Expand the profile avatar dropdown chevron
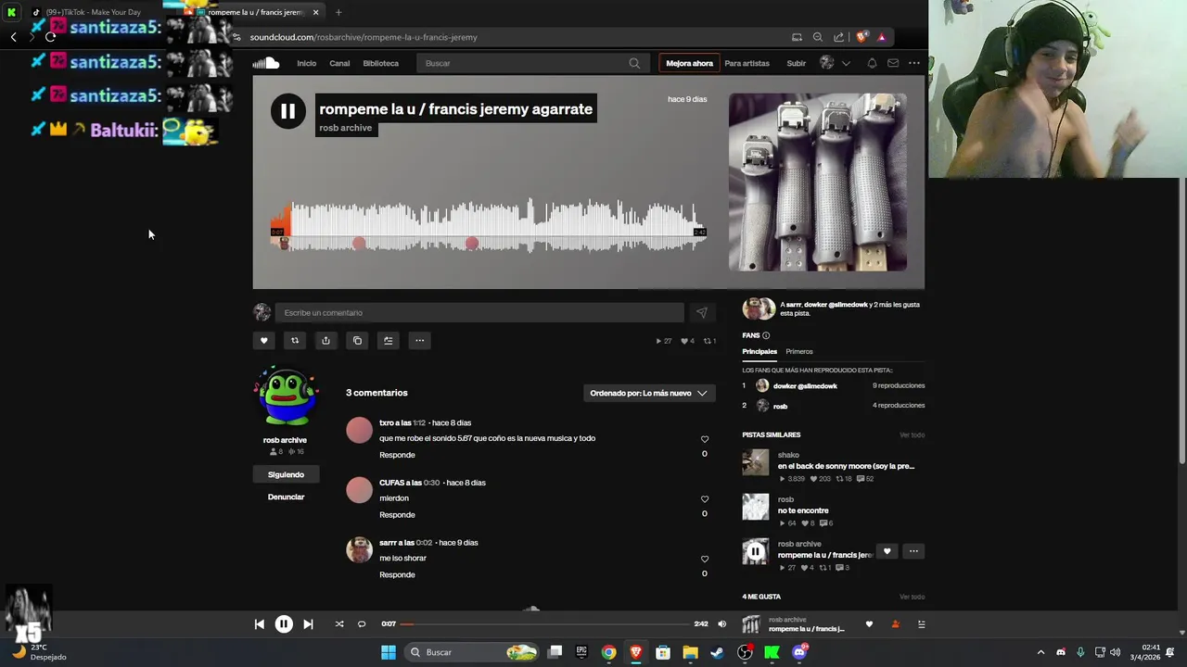Image resolution: width=1187 pixels, height=667 pixels. pyautogui.click(x=846, y=63)
